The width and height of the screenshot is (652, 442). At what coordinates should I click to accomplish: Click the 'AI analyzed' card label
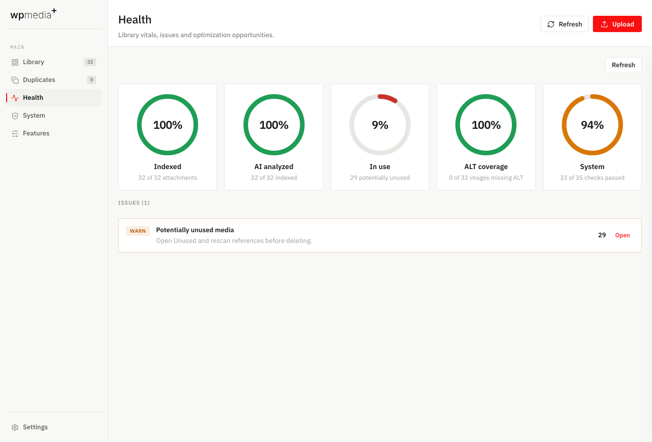tap(274, 167)
